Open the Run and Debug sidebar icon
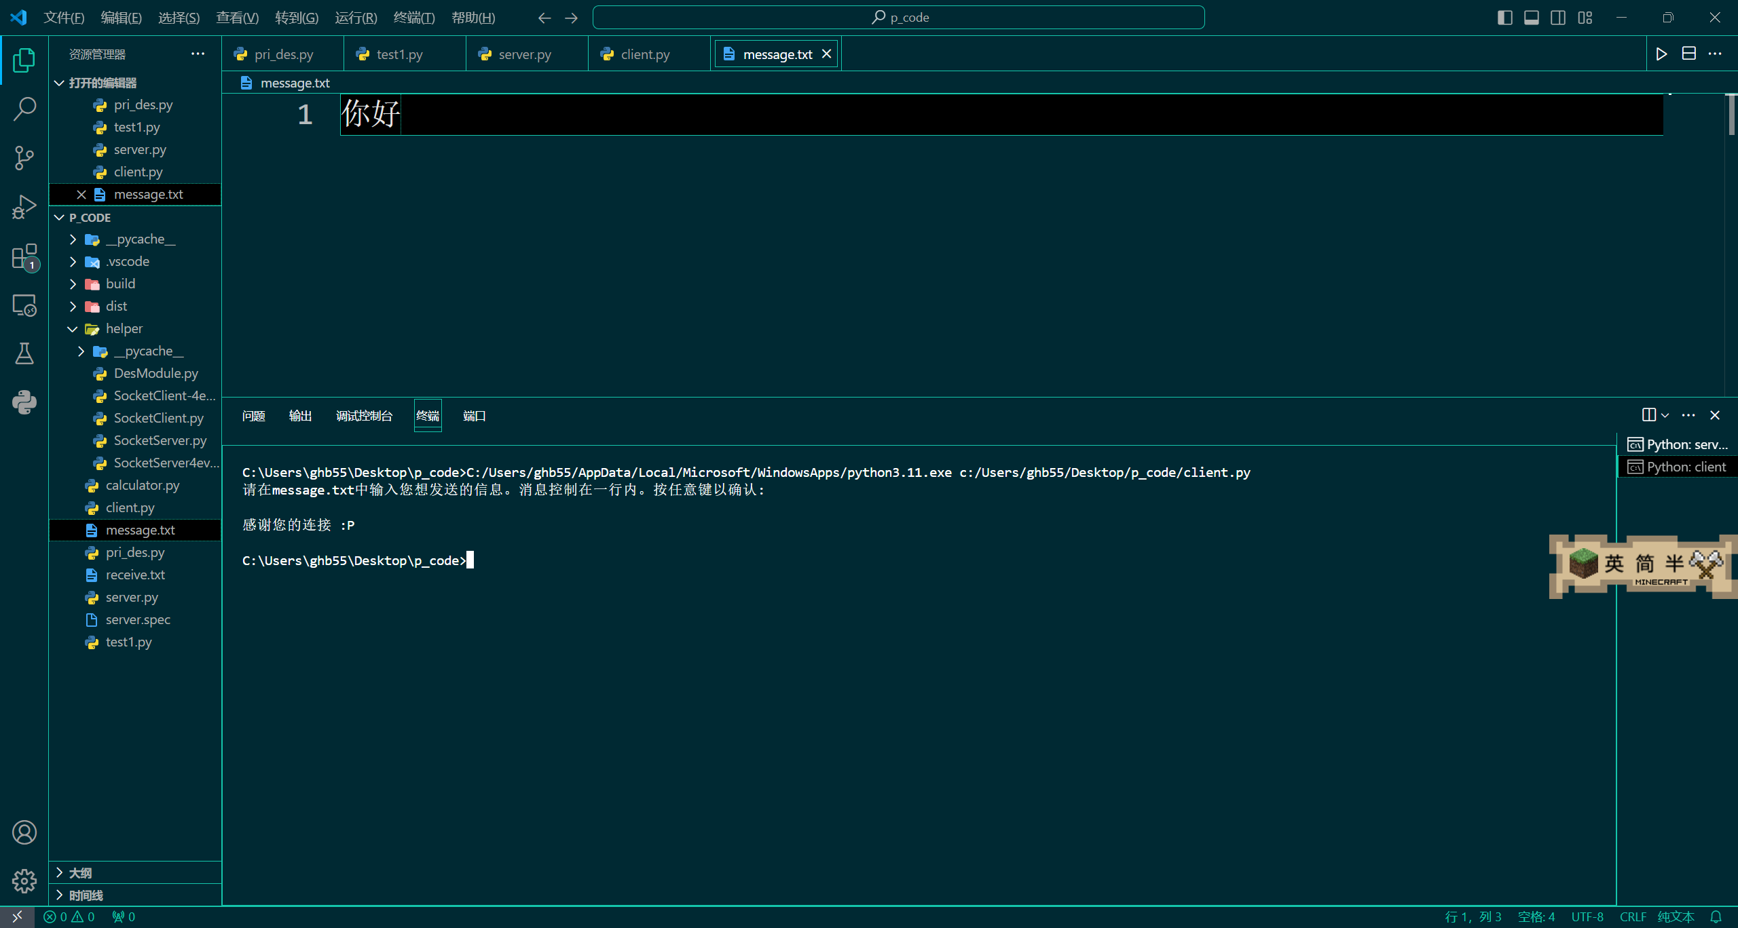Screen dimensions: 1738x928 point(24,206)
